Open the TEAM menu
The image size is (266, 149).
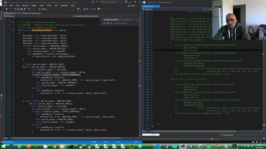(x=42, y=5)
